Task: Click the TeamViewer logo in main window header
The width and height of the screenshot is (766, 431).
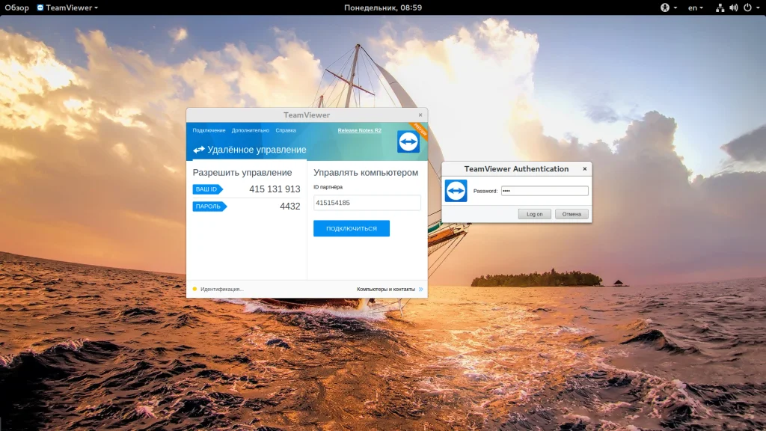Action: pos(408,141)
